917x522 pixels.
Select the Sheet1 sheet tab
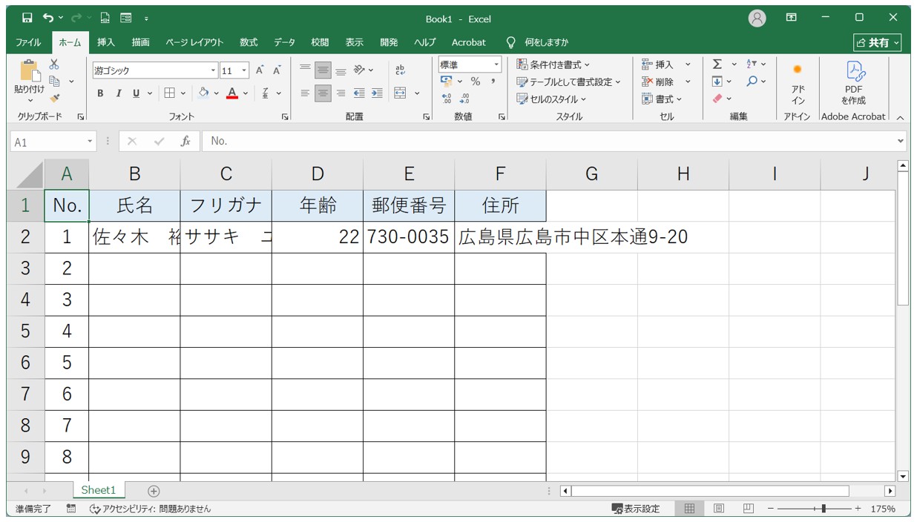point(99,490)
